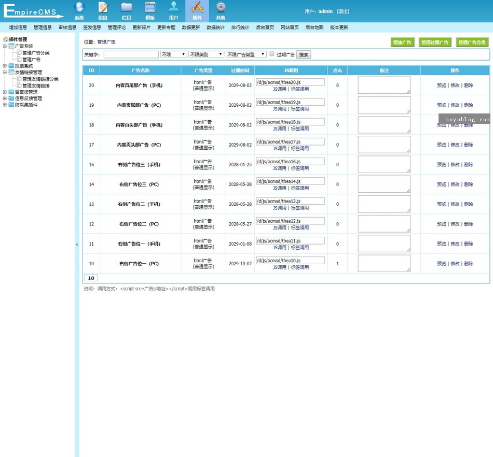Click the thea11.js JS path field

[290, 241]
